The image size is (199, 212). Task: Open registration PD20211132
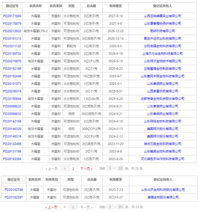pos(12,46)
